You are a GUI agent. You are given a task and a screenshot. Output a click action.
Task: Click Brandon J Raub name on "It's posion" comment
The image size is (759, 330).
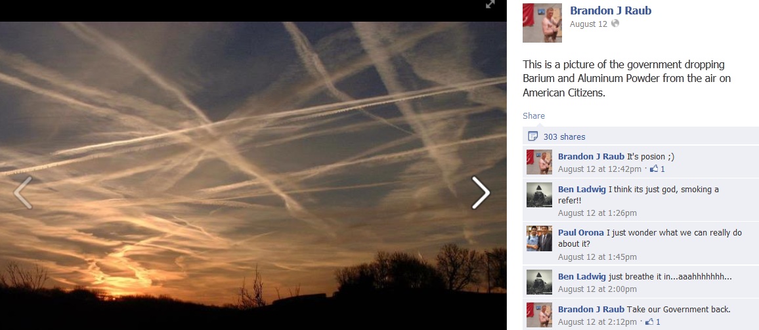point(591,156)
